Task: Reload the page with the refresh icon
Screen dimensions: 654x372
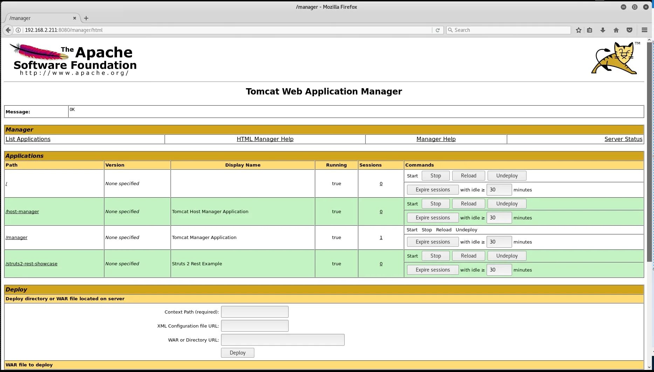Action: [438, 30]
